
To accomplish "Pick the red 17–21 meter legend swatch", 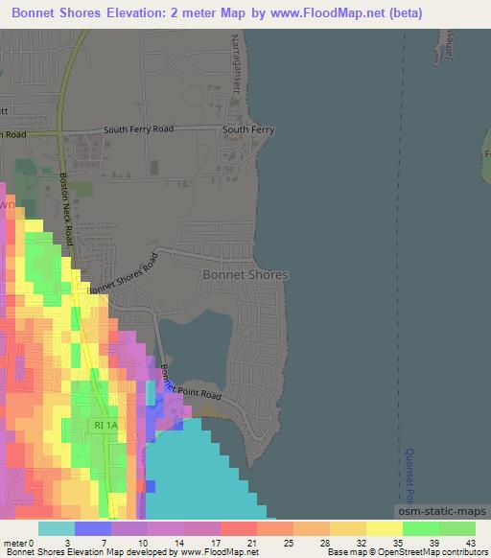I will point(239,528).
